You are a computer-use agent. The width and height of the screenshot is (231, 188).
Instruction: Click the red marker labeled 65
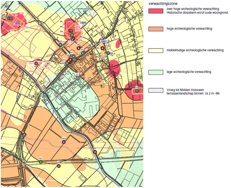[x=103, y=48]
